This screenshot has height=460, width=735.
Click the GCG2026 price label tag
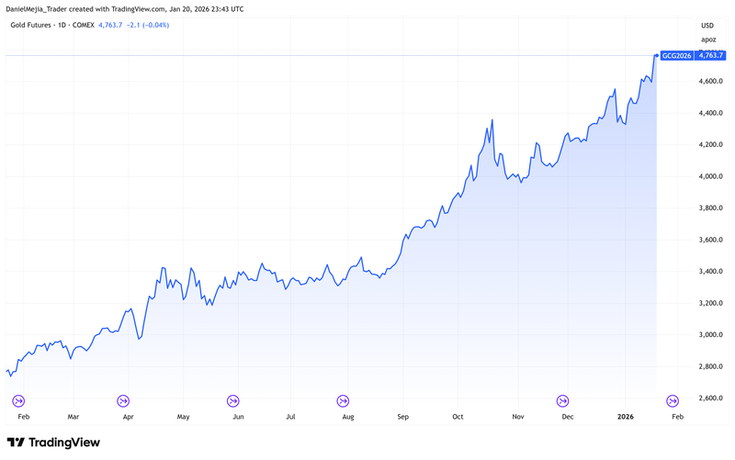coord(677,55)
